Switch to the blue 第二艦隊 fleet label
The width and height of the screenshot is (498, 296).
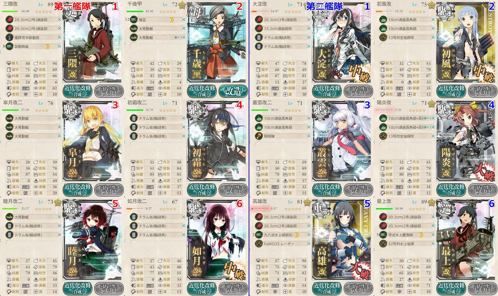(x=324, y=6)
